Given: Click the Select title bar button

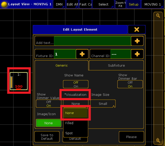Looking at the screenshot, I should click(103, 5).
